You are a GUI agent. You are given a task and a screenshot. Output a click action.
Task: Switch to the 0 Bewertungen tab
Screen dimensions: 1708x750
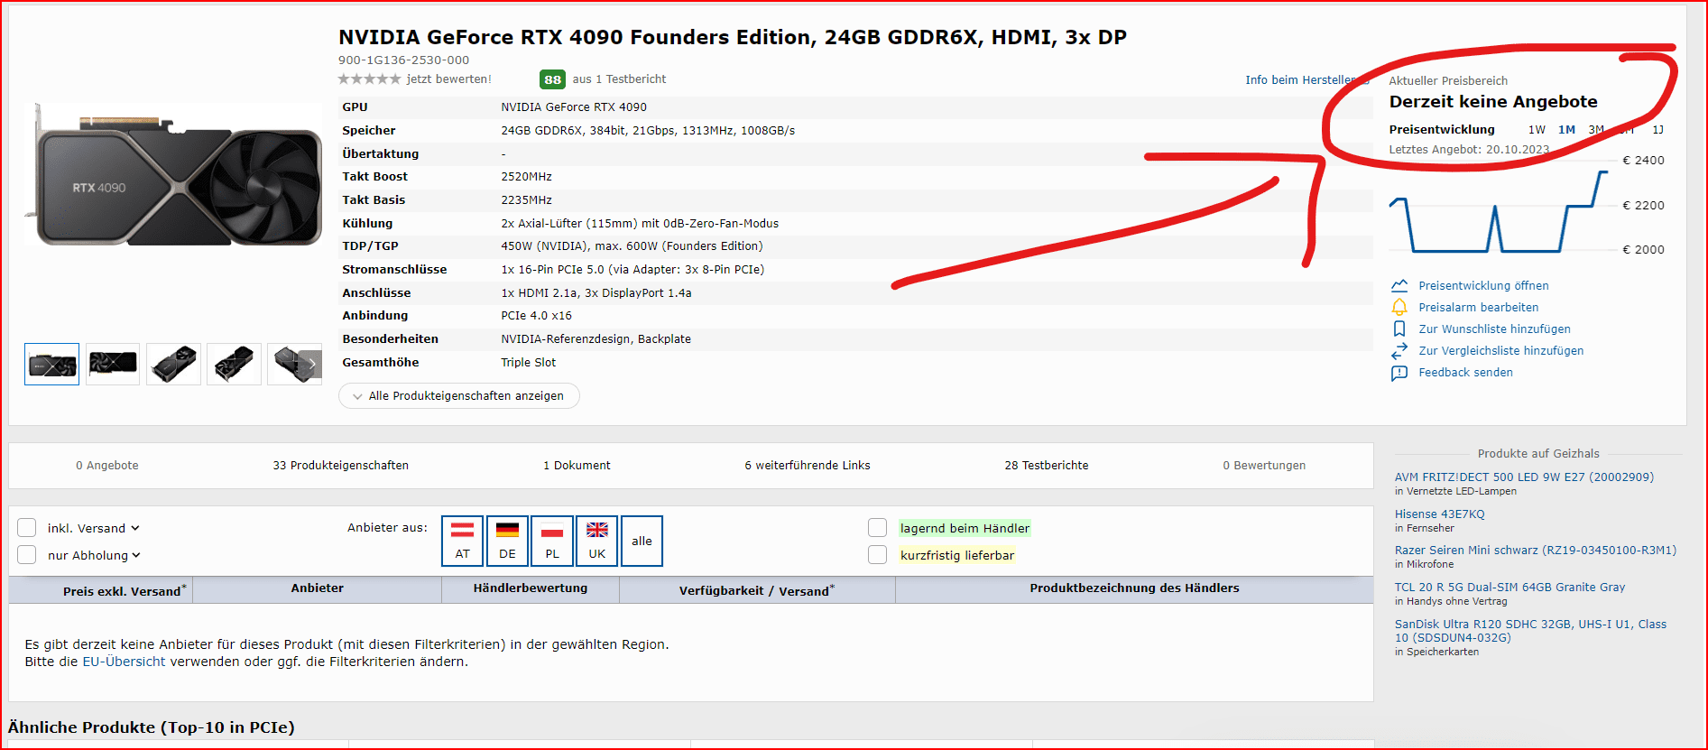[x=1264, y=466]
